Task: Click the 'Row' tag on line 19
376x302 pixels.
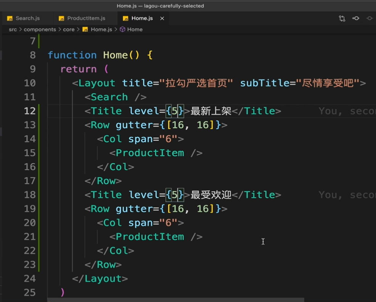Action: click(x=100, y=209)
